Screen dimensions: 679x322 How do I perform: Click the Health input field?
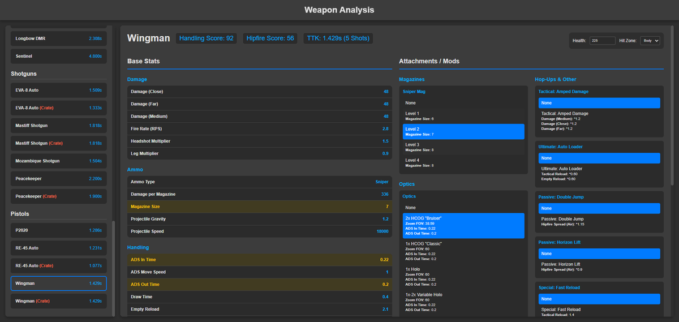click(602, 41)
